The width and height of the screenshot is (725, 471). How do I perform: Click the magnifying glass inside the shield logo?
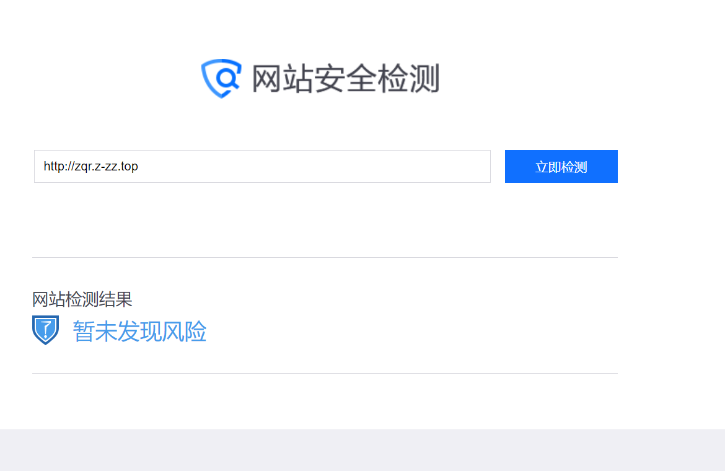point(228,78)
